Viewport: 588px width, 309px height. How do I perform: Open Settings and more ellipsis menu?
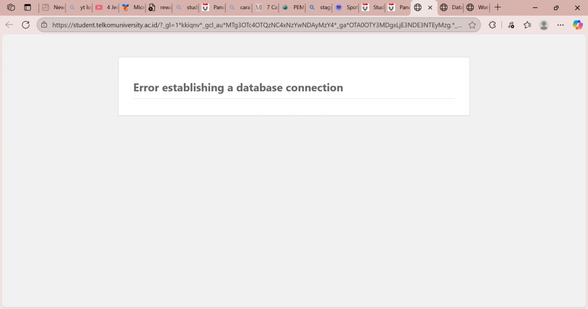point(560,25)
